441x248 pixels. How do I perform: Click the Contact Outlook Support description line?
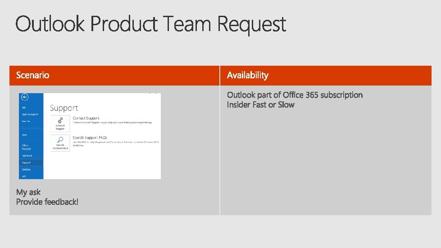[112, 122]
